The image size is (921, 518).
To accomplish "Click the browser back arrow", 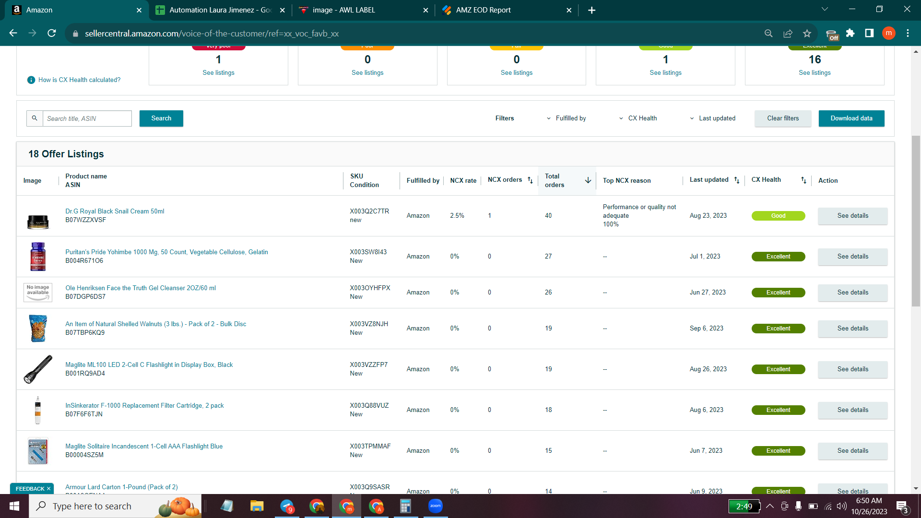I will (13, 33).
